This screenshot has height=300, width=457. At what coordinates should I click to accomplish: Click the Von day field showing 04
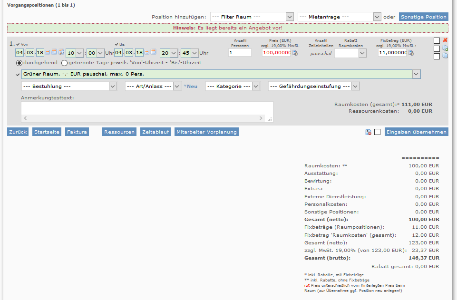19,53
